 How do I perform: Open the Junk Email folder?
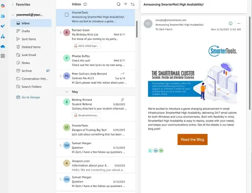point(31,55)
